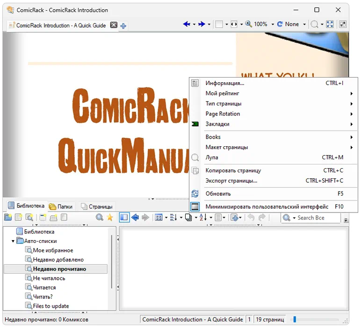Toggle full screen mode icon
Image resolution: width=361 pixels, height=327 pixels.
coord(330,24)
